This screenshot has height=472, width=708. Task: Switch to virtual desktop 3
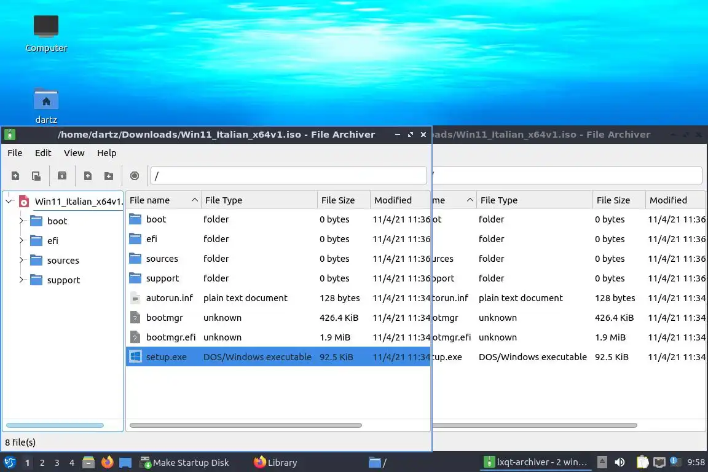[57, 463]
